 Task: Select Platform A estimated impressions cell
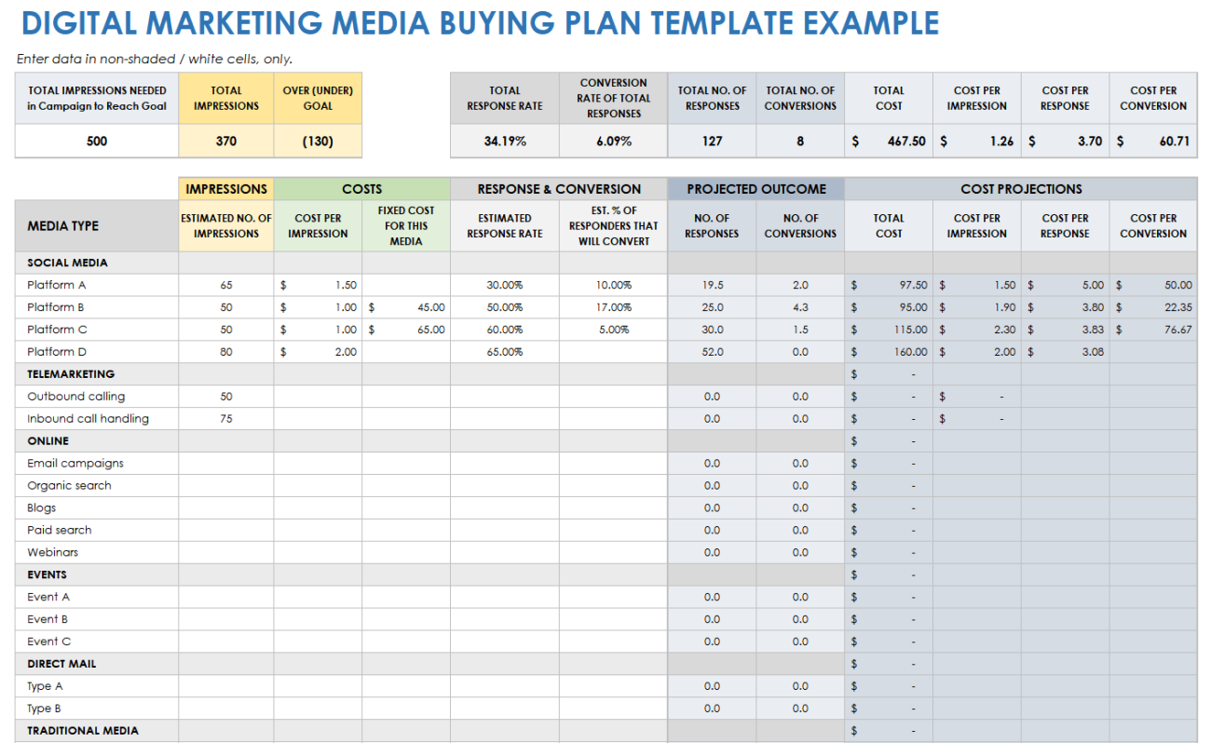point(226,285)
